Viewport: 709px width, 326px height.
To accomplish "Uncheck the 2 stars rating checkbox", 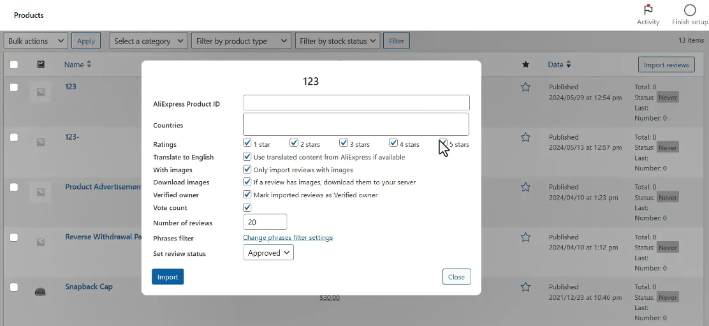I will 294,143.
